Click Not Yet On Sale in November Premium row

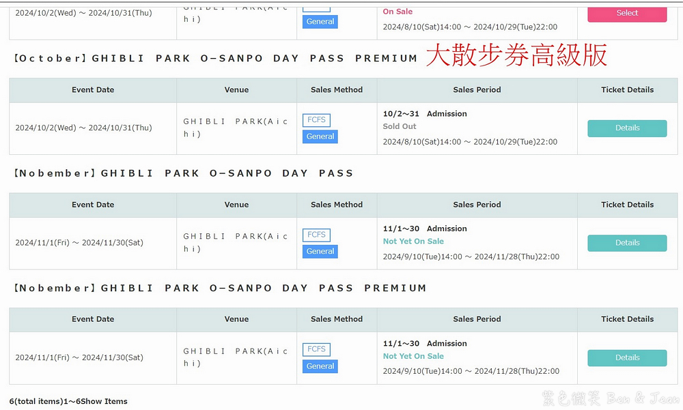point(413,356)
